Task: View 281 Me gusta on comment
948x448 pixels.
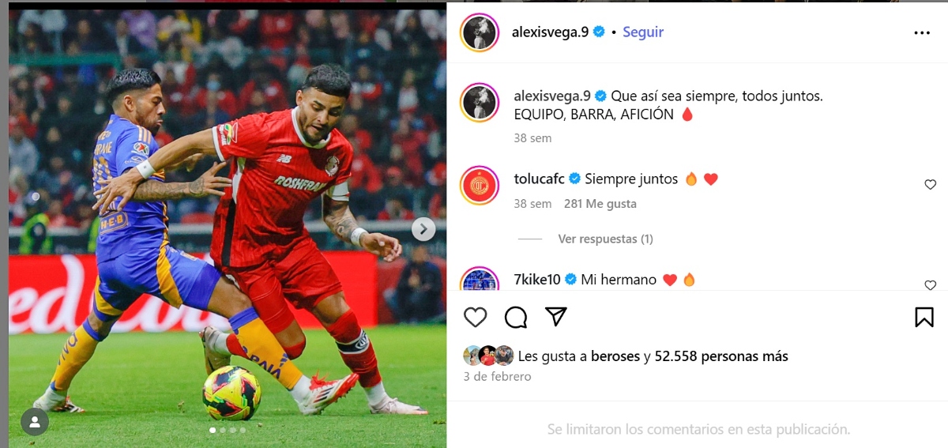Action: pos(600,204)
